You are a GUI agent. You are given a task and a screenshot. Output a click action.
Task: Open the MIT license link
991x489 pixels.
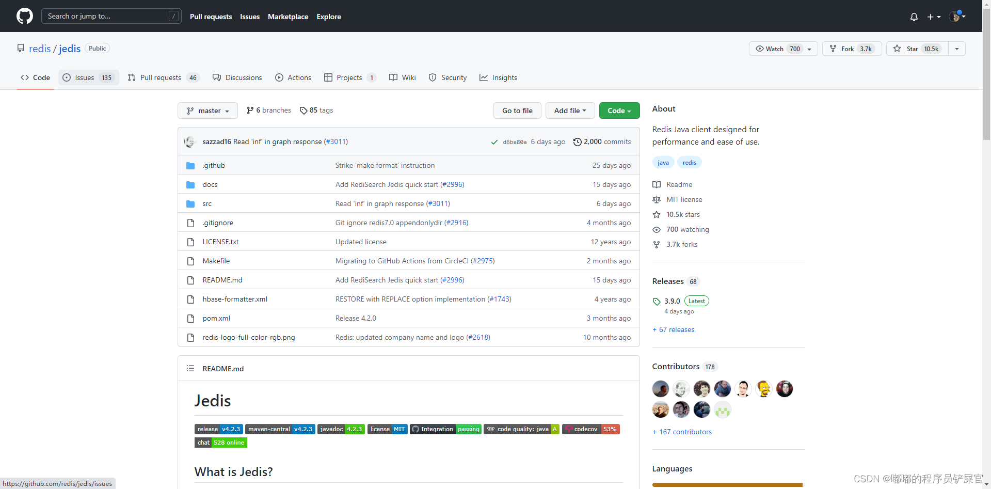(677, 199)
